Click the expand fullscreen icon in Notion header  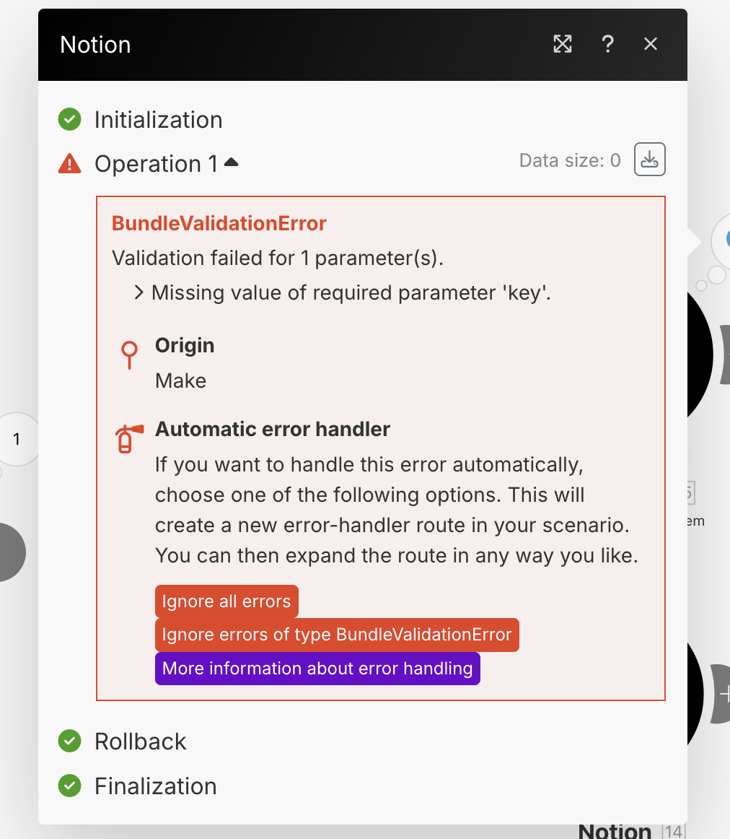tap(562, 44)
